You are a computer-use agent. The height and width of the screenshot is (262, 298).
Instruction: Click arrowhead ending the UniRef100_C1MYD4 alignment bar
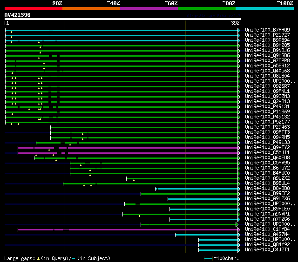pos(239,229)
